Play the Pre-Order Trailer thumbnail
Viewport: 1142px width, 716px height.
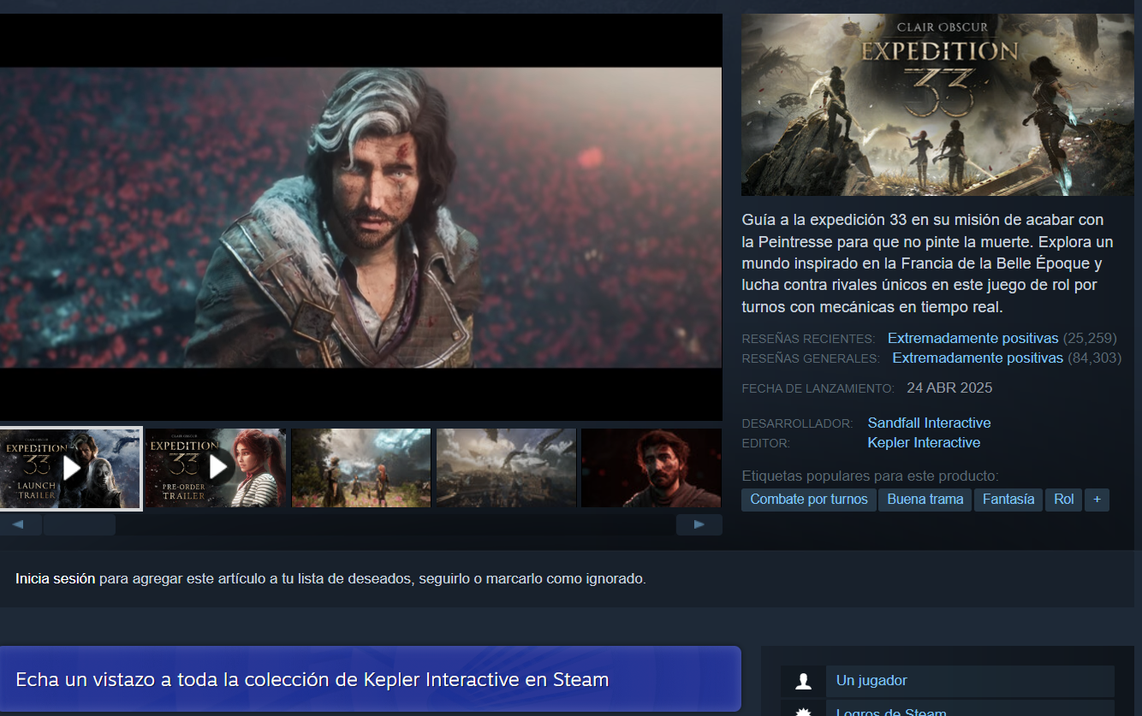click(x=216, y=468)
